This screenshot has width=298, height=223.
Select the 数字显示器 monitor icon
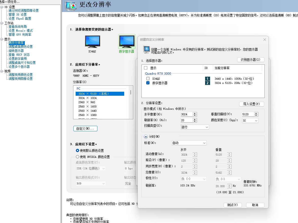pos(127,42)
